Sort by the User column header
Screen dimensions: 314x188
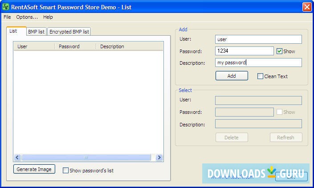[34, 46]
